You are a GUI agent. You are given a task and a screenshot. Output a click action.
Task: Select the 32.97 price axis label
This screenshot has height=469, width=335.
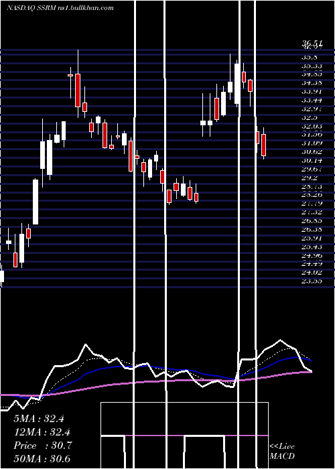[312, 109]
